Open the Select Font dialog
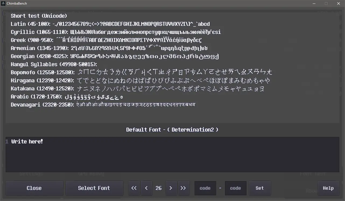Screen dimensions: 345x201 point(94,188)
